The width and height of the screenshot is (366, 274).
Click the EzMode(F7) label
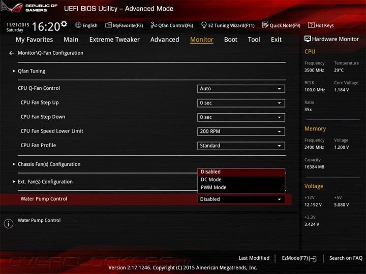(295, 258)
